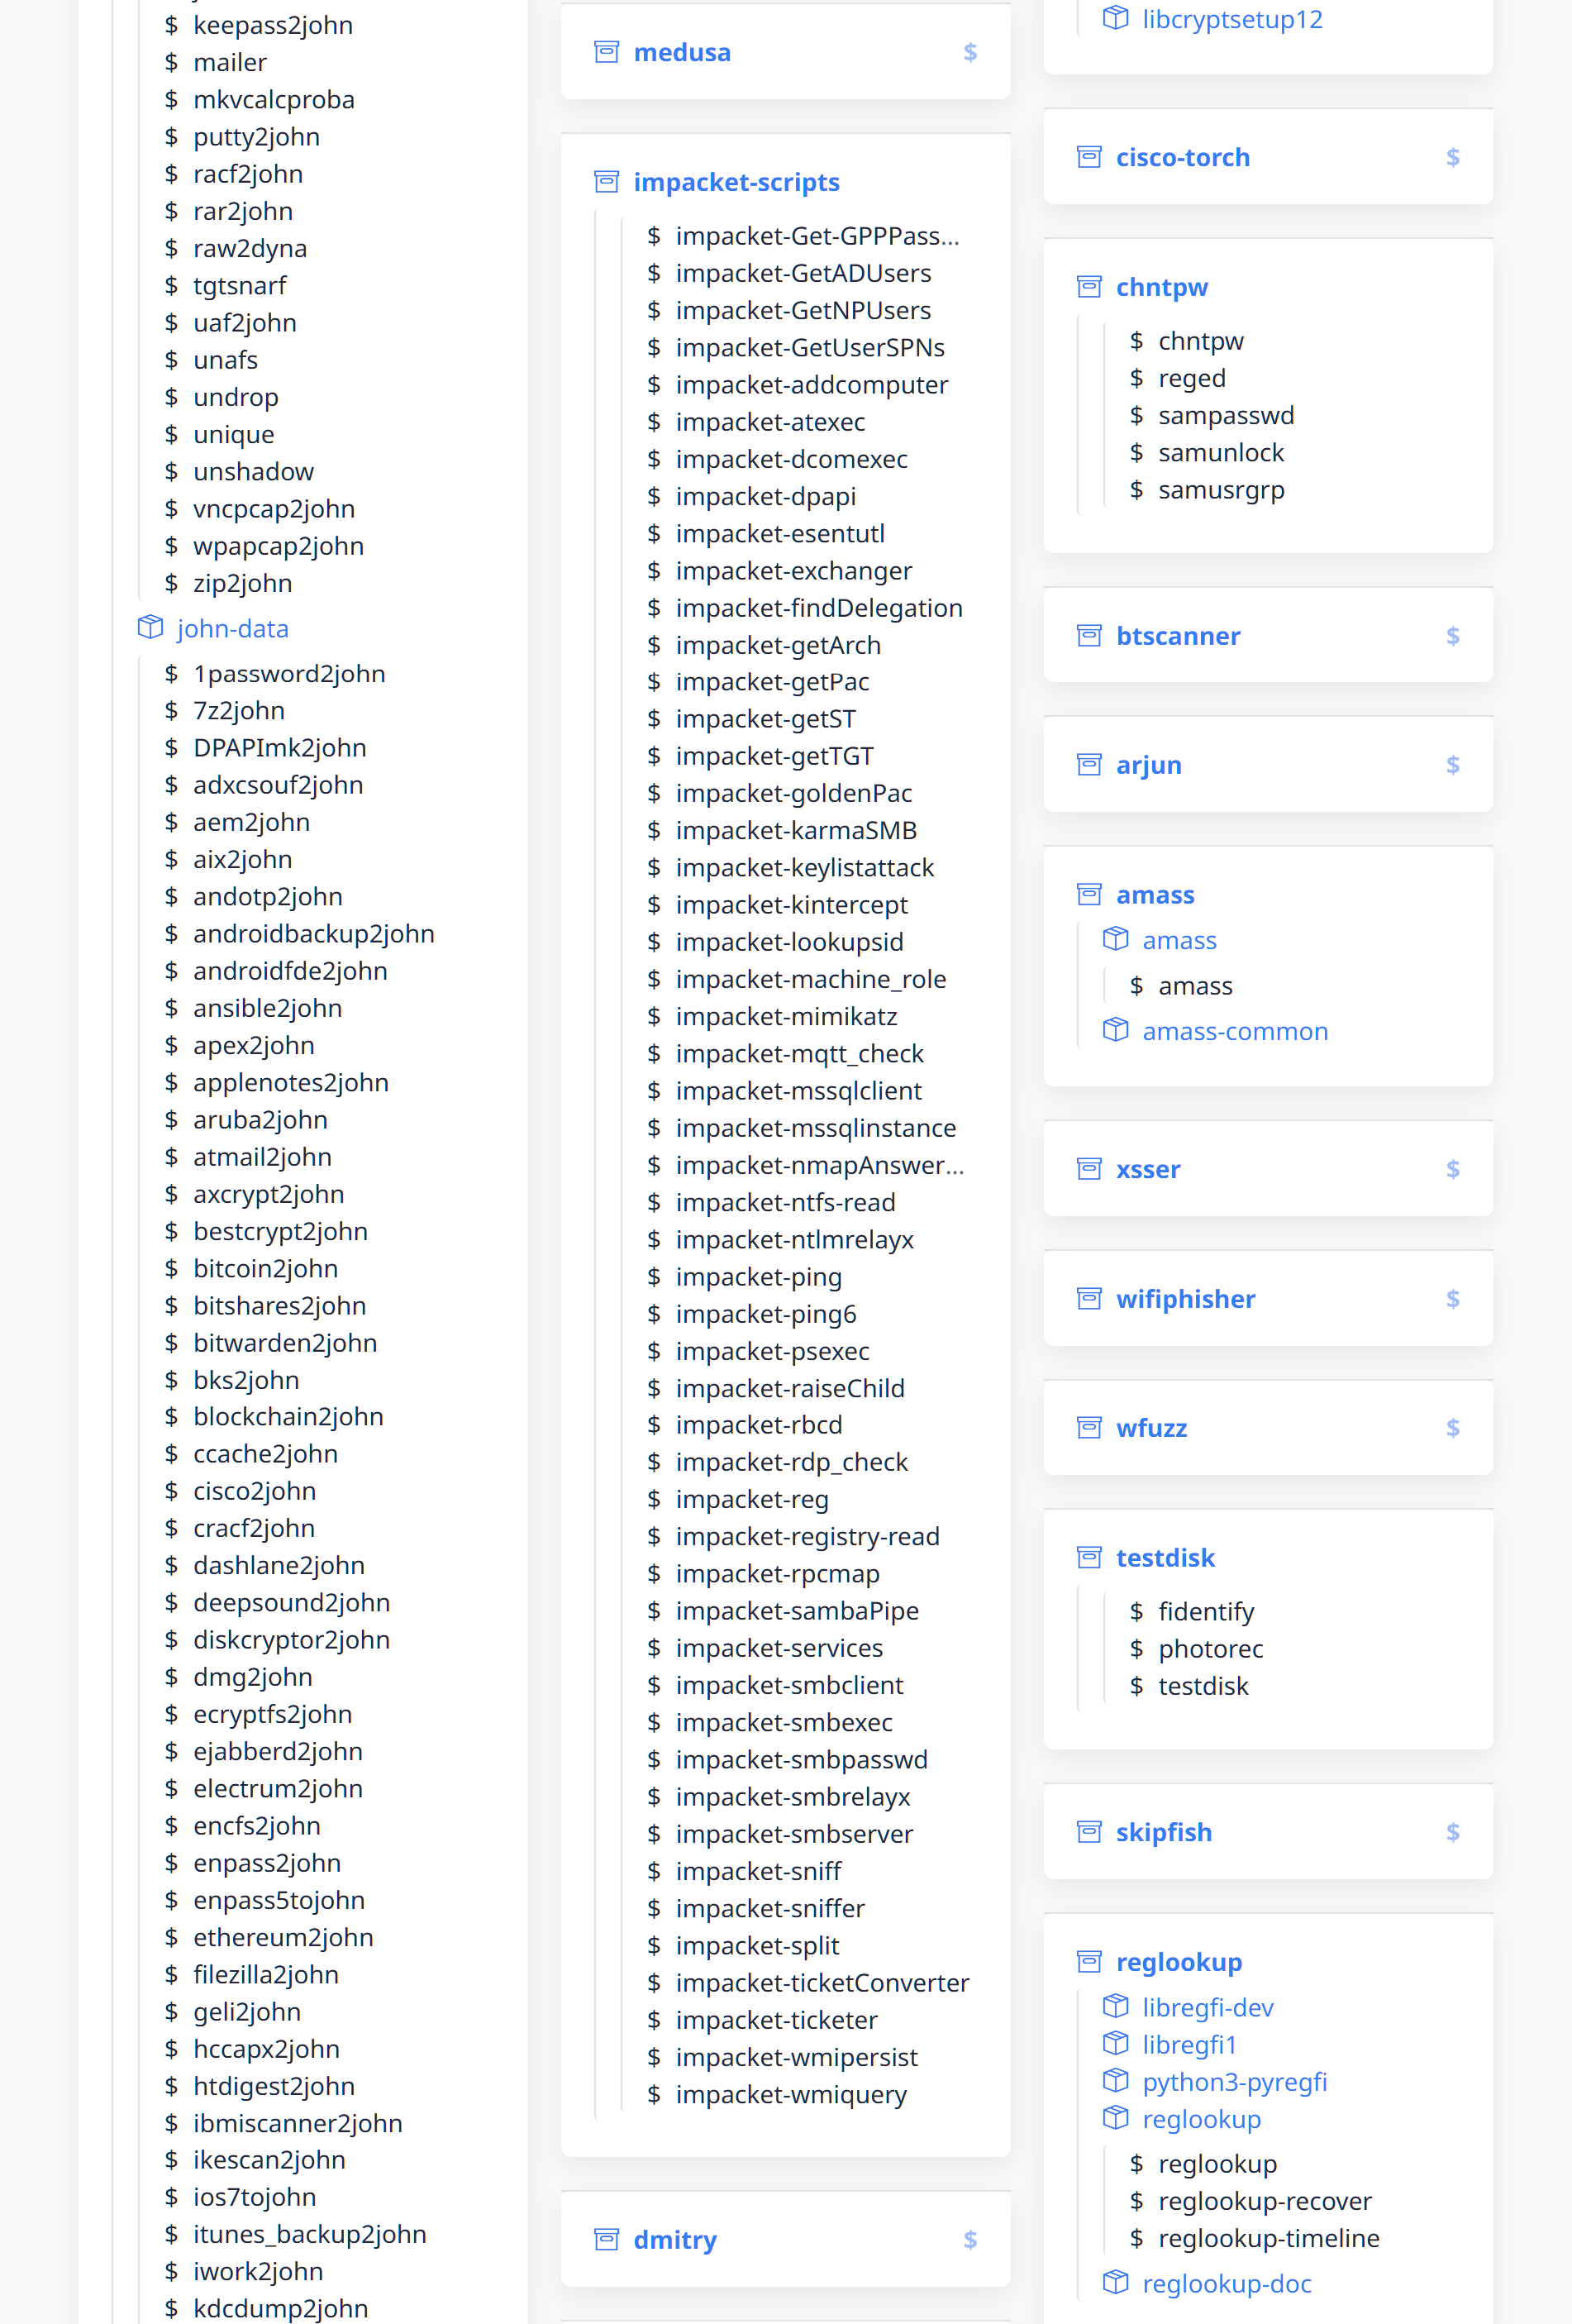The height and width of the screenshot is (2324, 1572).
Task: Show skipfish commands with dollar toggle
Action: (1453, 1832)
